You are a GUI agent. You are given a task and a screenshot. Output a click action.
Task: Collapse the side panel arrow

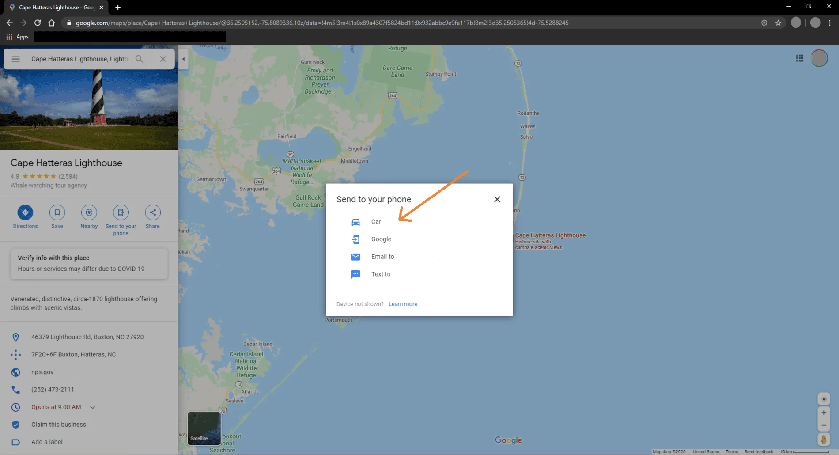tap(183, 59)
